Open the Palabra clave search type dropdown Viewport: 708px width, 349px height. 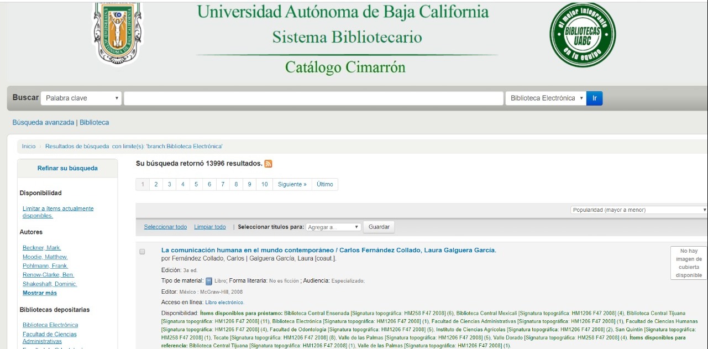tap(81, 97)
